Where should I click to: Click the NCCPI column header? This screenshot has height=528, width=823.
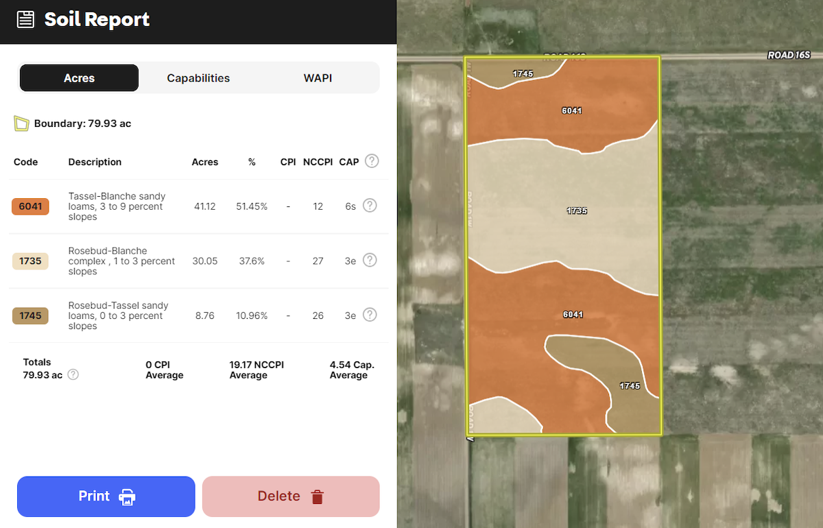(318, 163)
